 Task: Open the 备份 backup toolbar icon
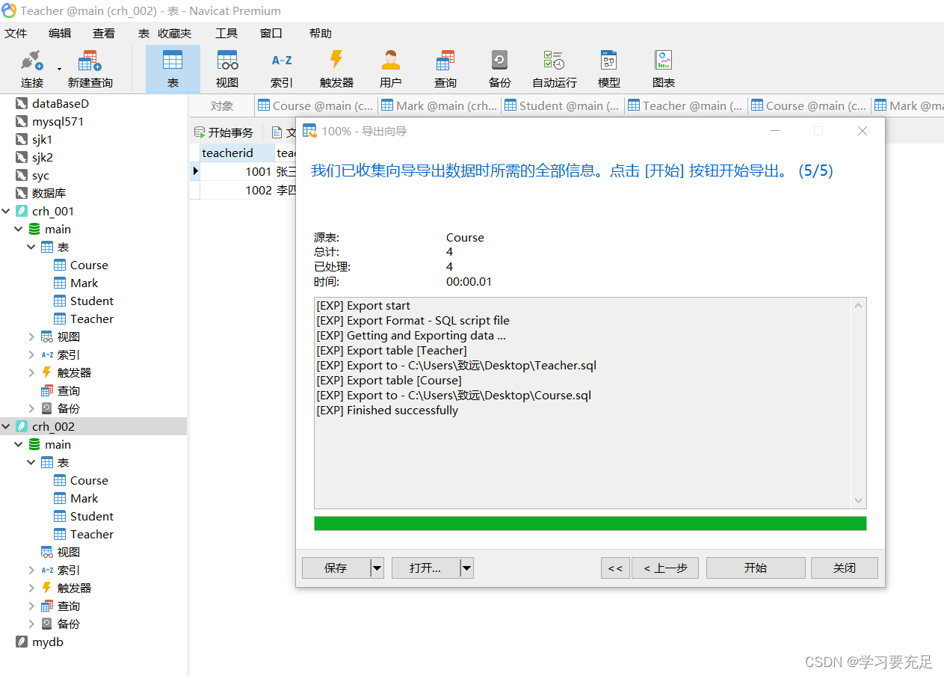[x=500, y=69]
